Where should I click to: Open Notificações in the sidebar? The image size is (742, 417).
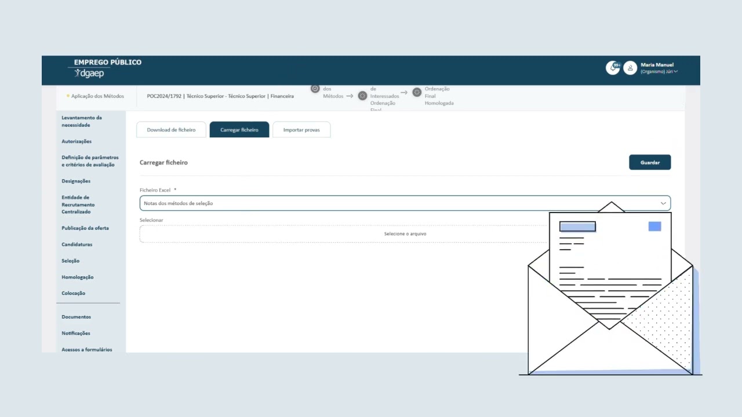click(x=76, y=333)
